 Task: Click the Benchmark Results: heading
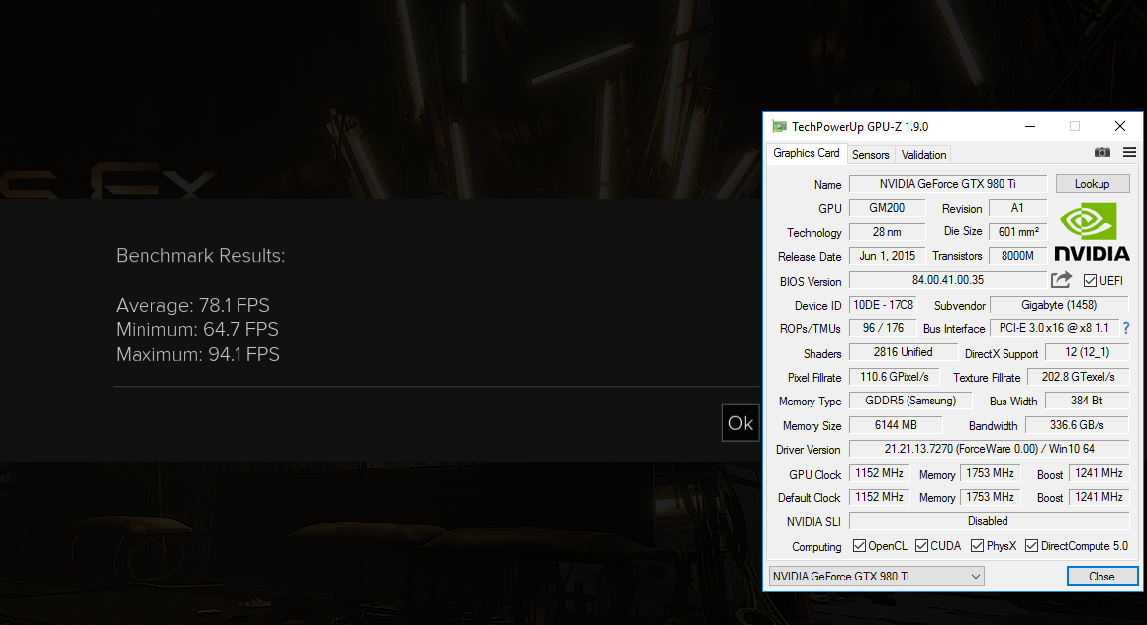[201, 256]
